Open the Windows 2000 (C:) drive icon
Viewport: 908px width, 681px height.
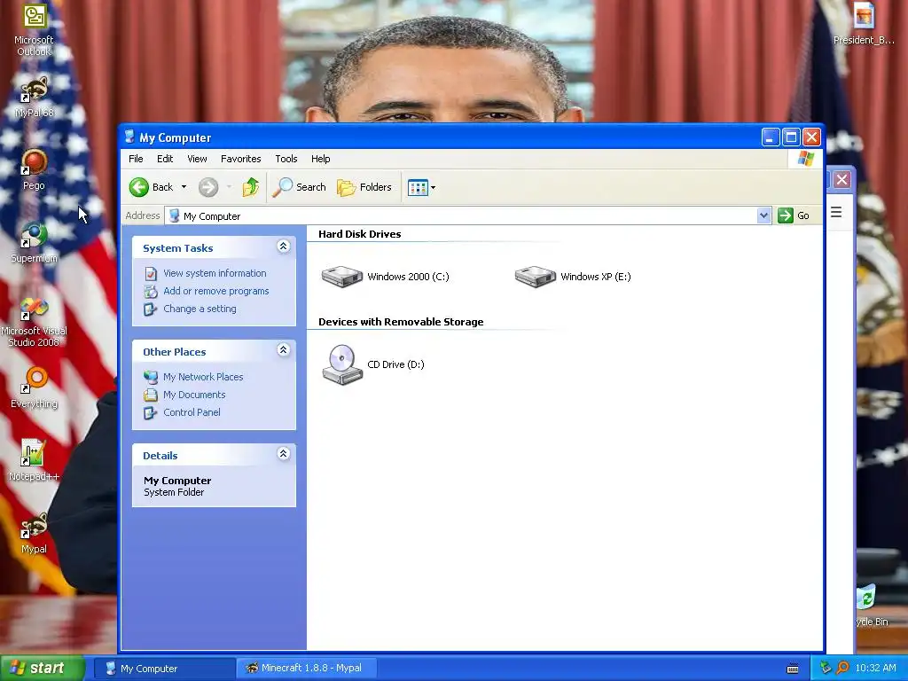[x=342, y=277]
